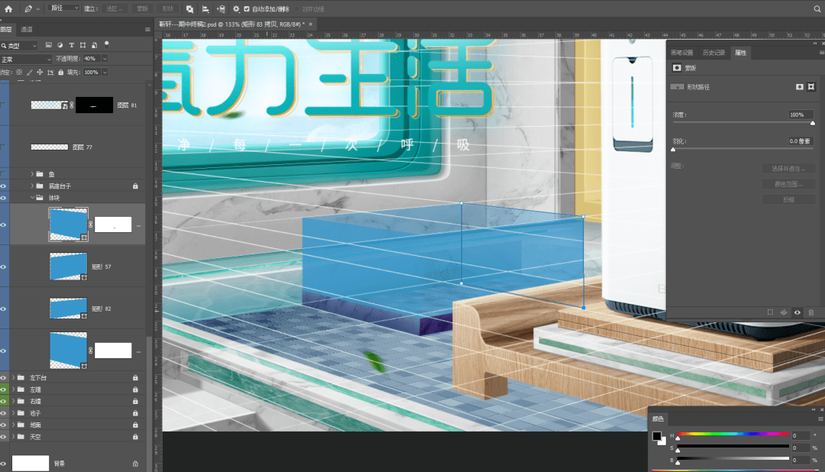Switch to the 历史记录 tab
The width and height of the screenshot is (825, 472).
tap(714, 53)
